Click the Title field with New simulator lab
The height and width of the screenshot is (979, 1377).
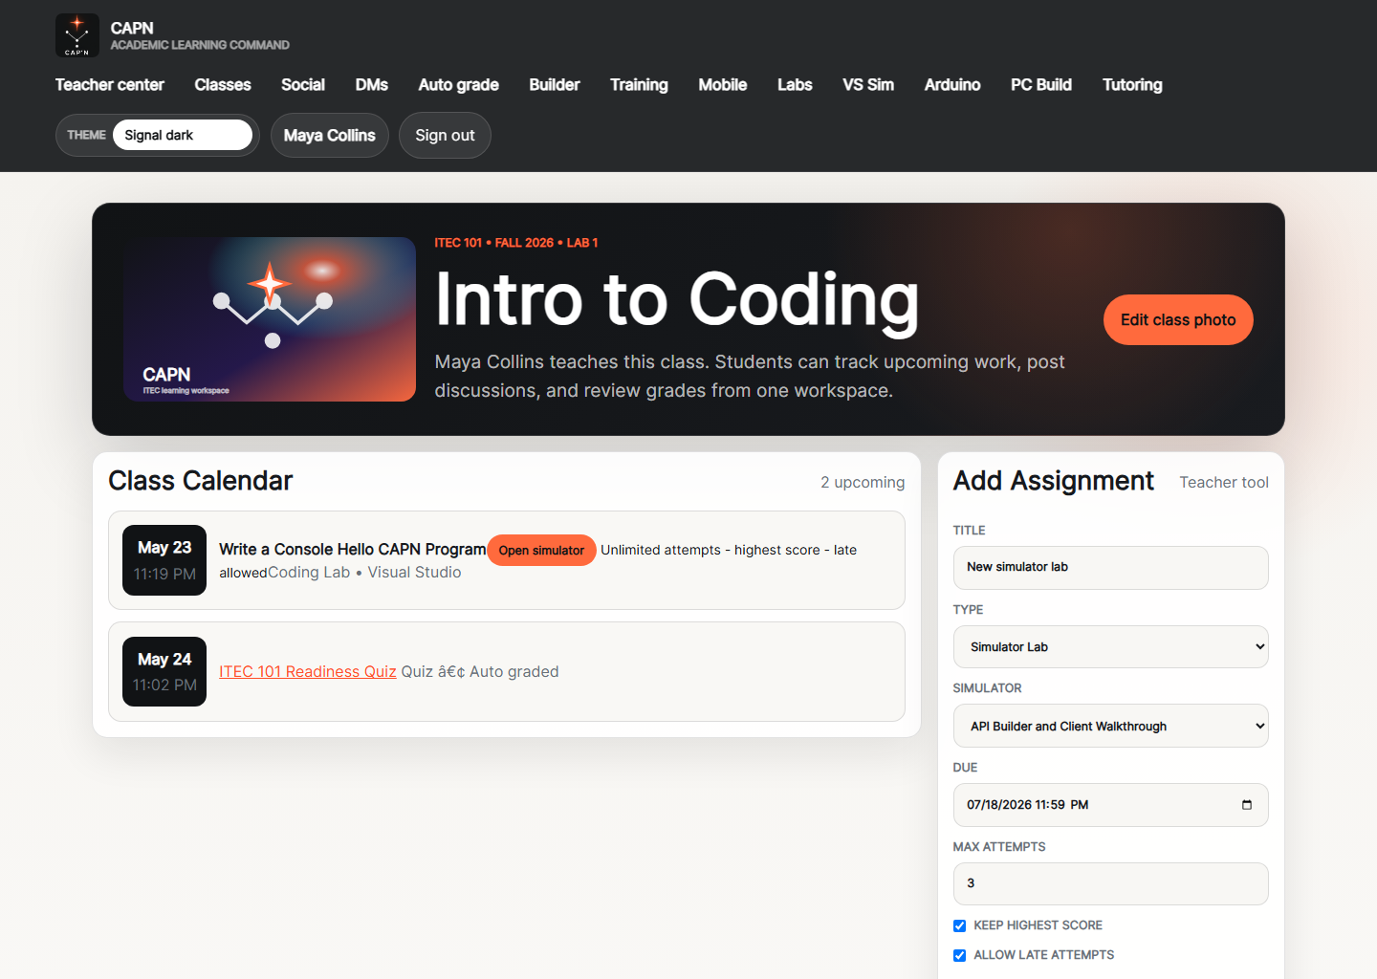(1110, 568)
